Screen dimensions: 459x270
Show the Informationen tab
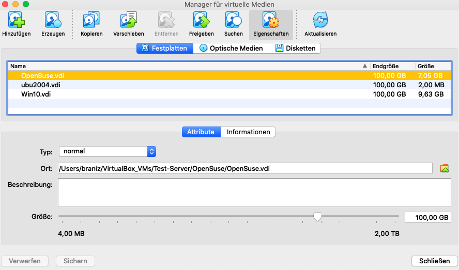click(248, 132)
